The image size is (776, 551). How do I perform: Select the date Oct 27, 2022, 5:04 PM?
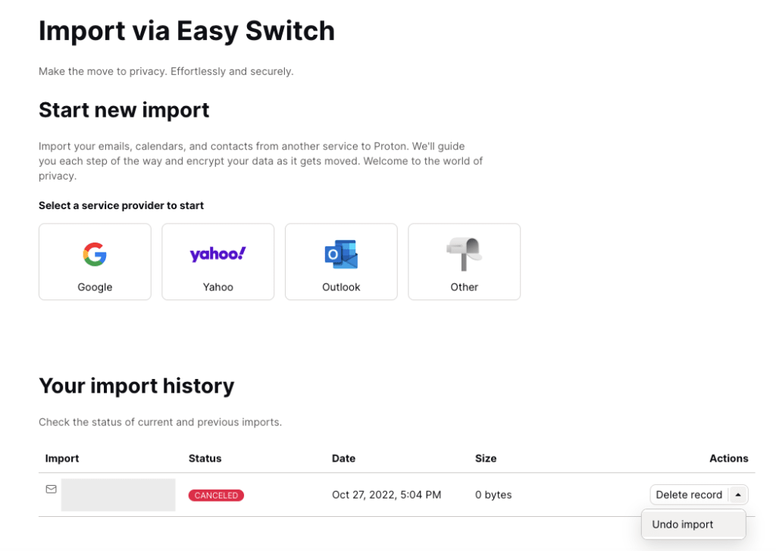(x=386, y=495)
